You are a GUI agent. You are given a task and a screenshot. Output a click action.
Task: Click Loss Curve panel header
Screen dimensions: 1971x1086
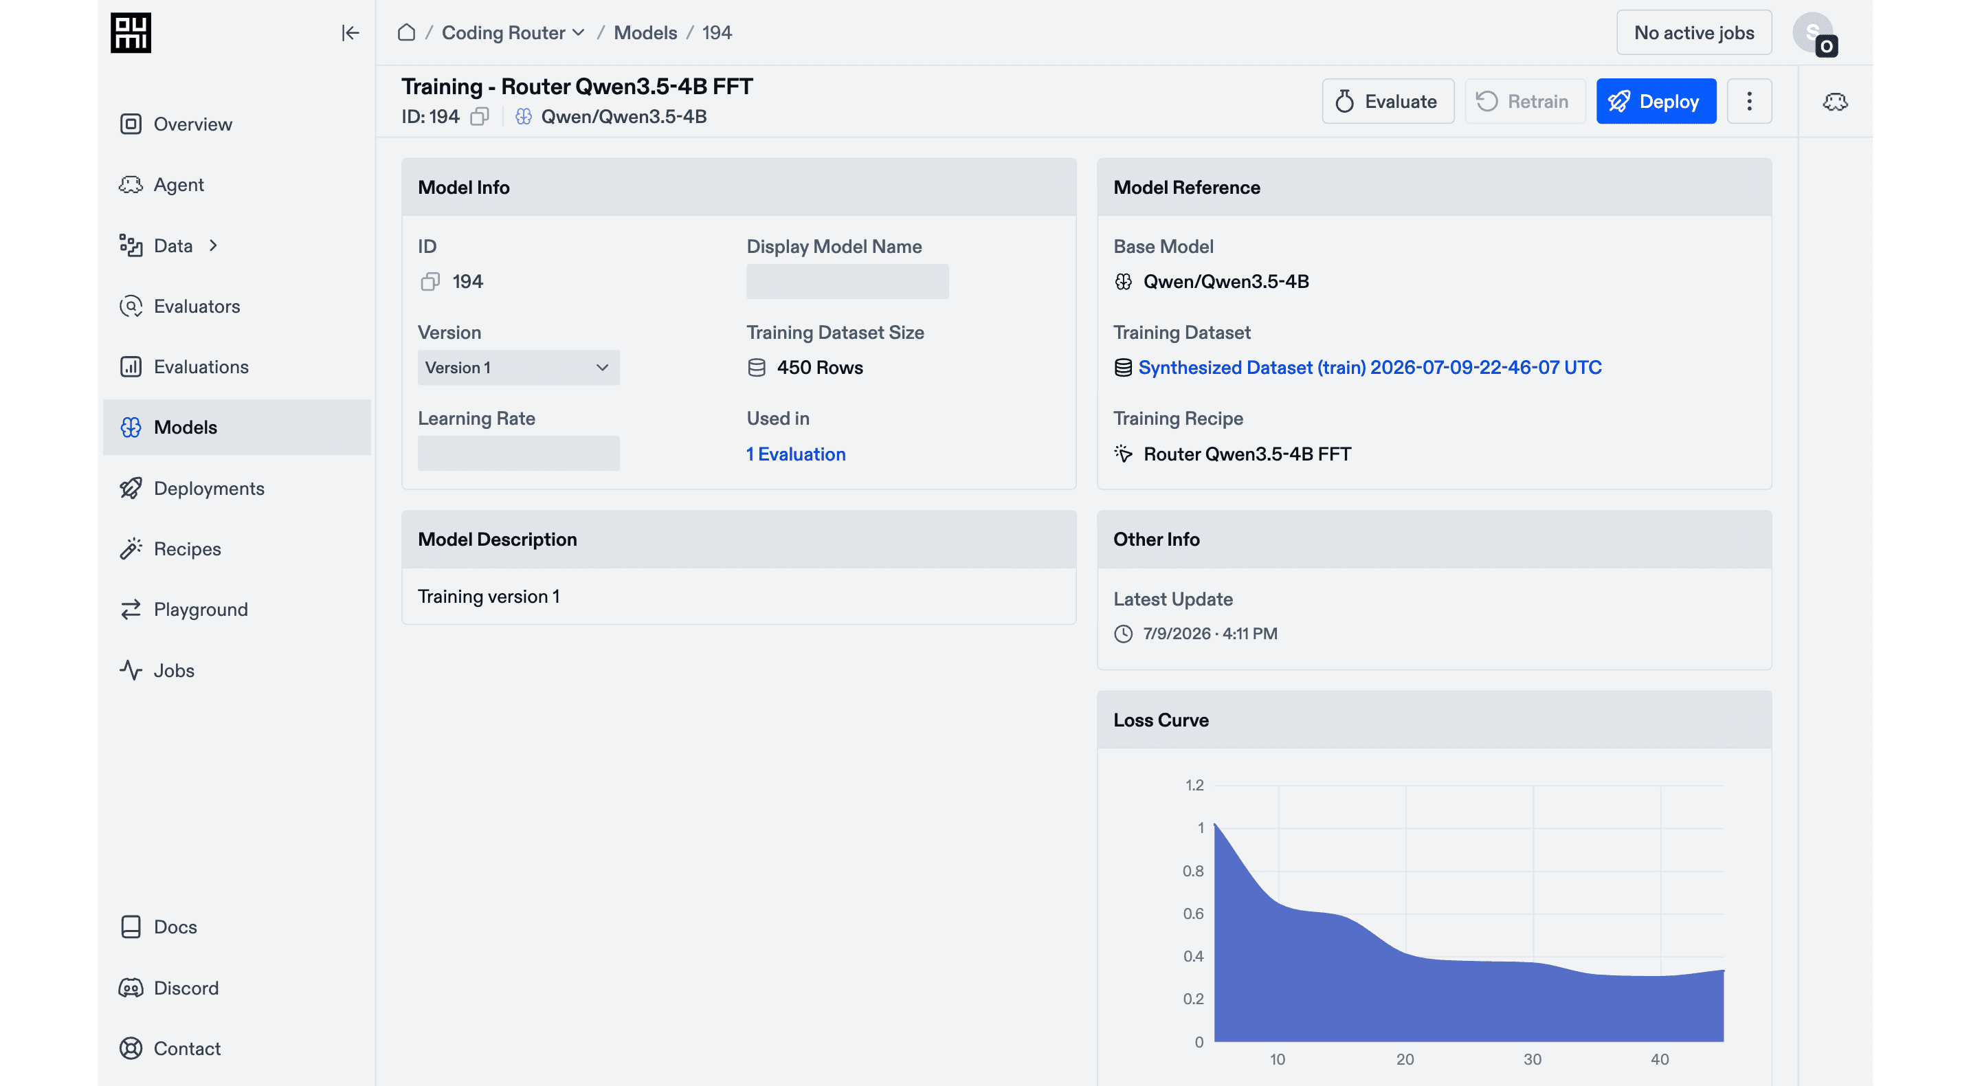tap(1434, 720)
